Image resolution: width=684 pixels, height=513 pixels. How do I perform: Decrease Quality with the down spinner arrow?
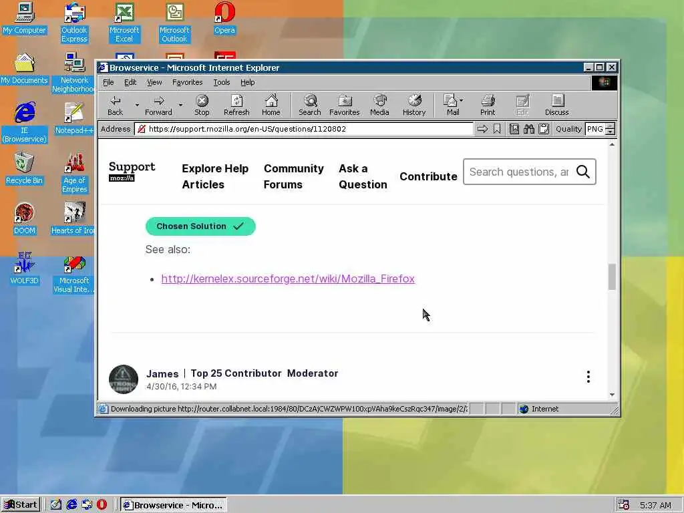pos(611,132)
